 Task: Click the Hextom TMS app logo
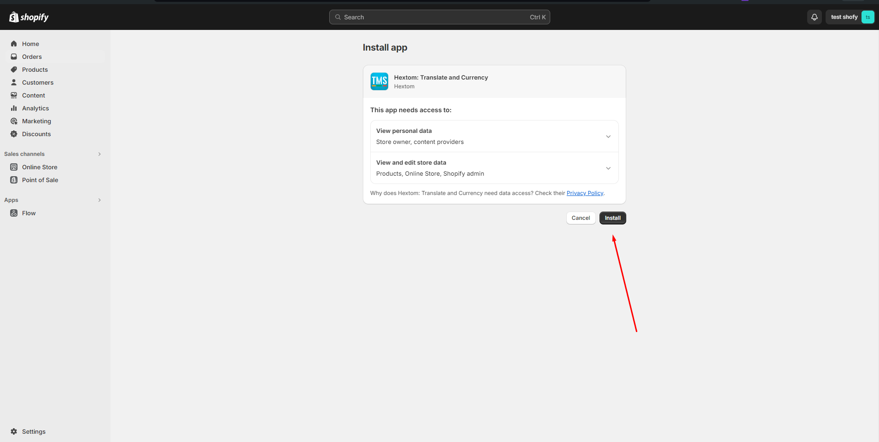pyautogui.click(x=379, y=81)
